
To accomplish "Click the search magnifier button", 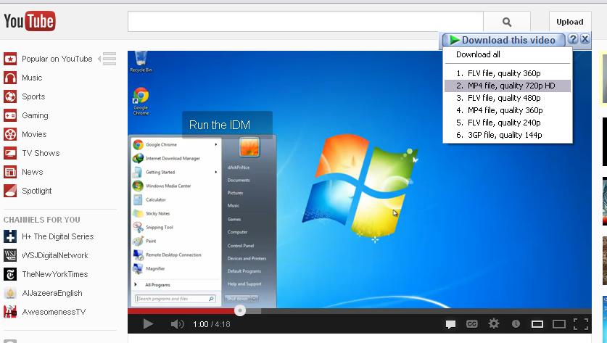I will [x=507, y=22].
